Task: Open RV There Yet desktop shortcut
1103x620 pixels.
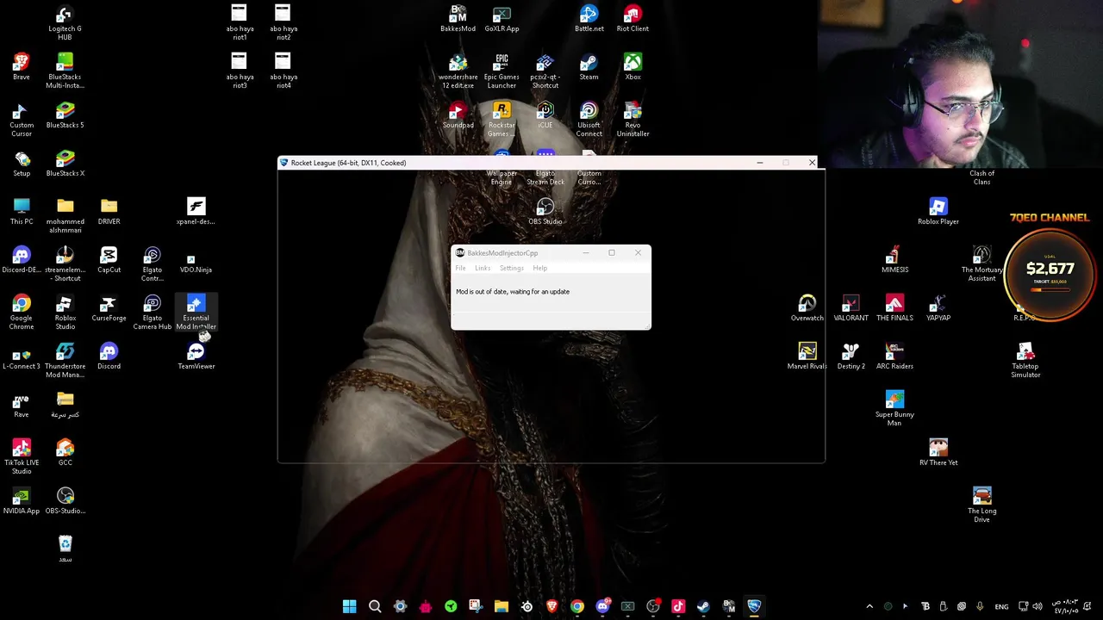Action: click(938, 453)
